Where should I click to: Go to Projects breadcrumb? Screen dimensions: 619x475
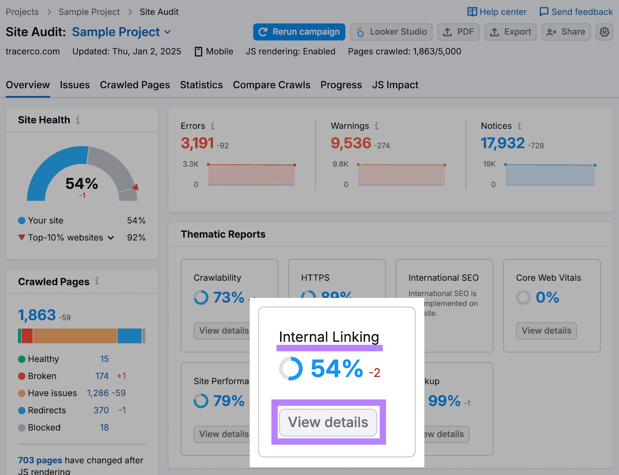(x=22, y=12)
